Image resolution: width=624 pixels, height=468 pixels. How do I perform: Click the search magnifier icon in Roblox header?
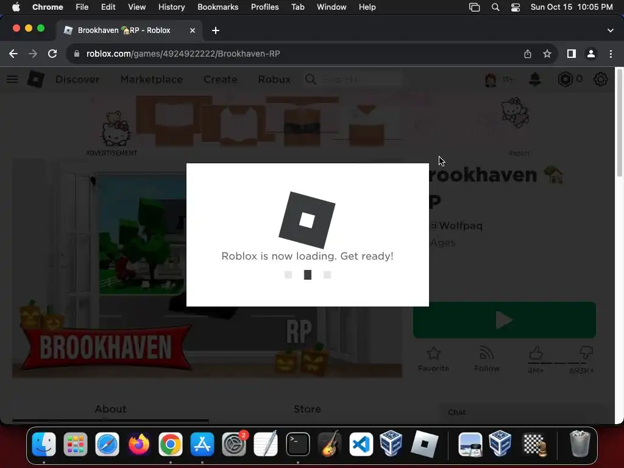point(310,79)
